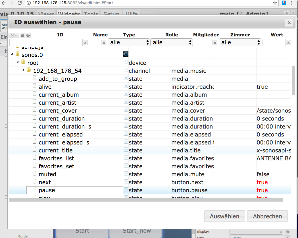Clear the Mitglieder filter field

215,43
